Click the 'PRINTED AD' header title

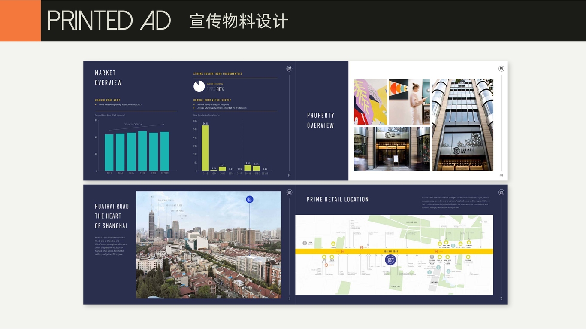click(x=109, y=21)
